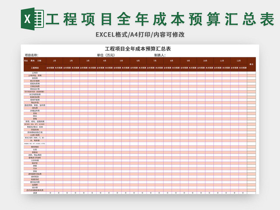Viewport: 280px width, 210px height.
Task: Click the 项目名称 label
Action: [x=31, y=55]
